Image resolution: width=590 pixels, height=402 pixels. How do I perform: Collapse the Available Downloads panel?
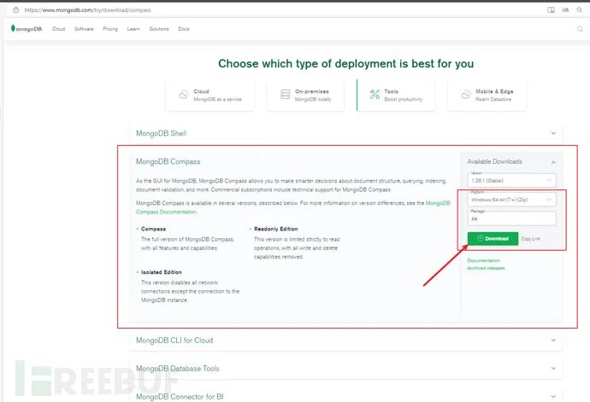point(553,162)
